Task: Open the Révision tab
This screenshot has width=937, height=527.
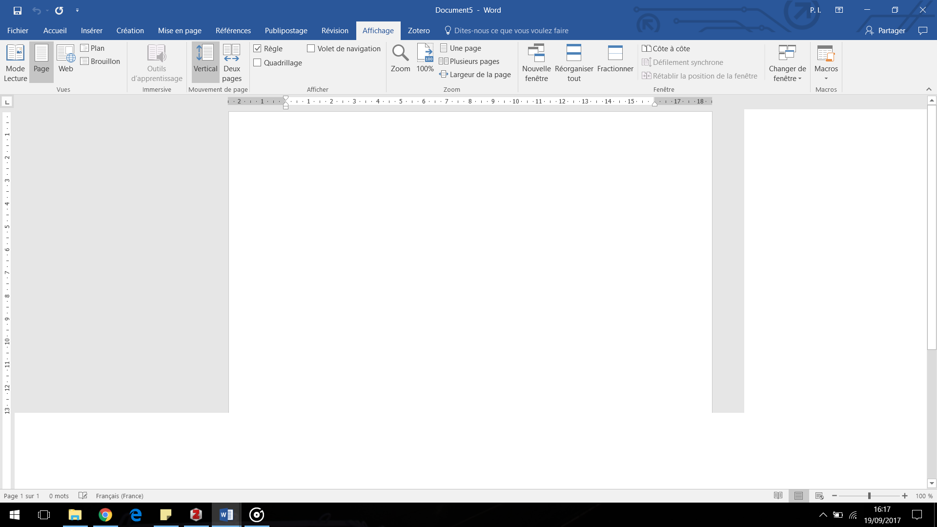Action: pyautogui.click(x=335, y=30)
